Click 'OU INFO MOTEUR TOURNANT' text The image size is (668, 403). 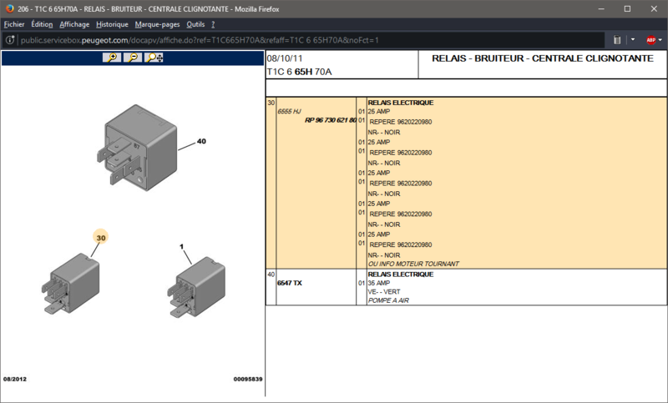[x=413, y=264]
